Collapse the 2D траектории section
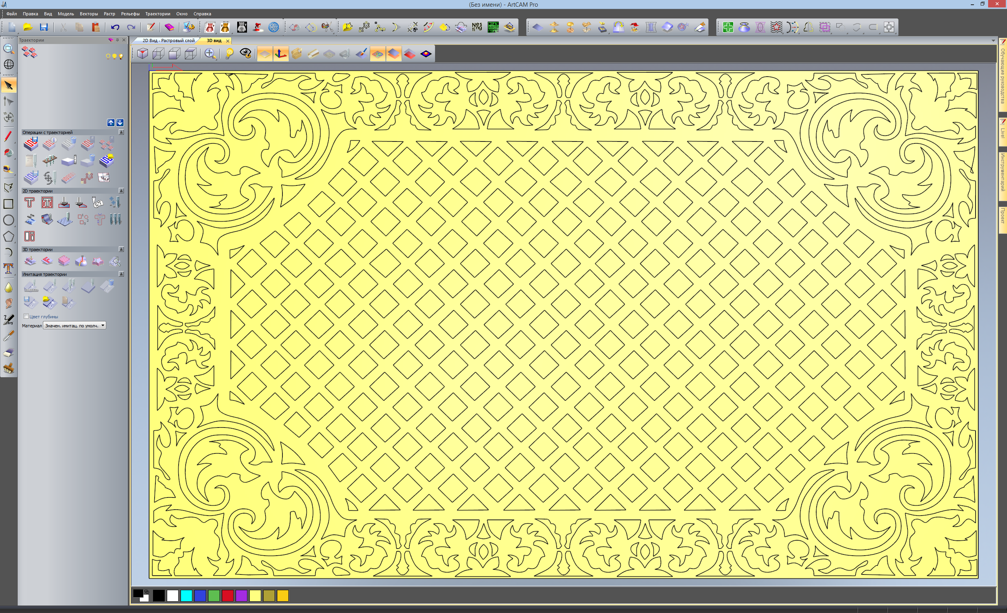Screen dimensions: 1007x613 (x=122, y=191)
